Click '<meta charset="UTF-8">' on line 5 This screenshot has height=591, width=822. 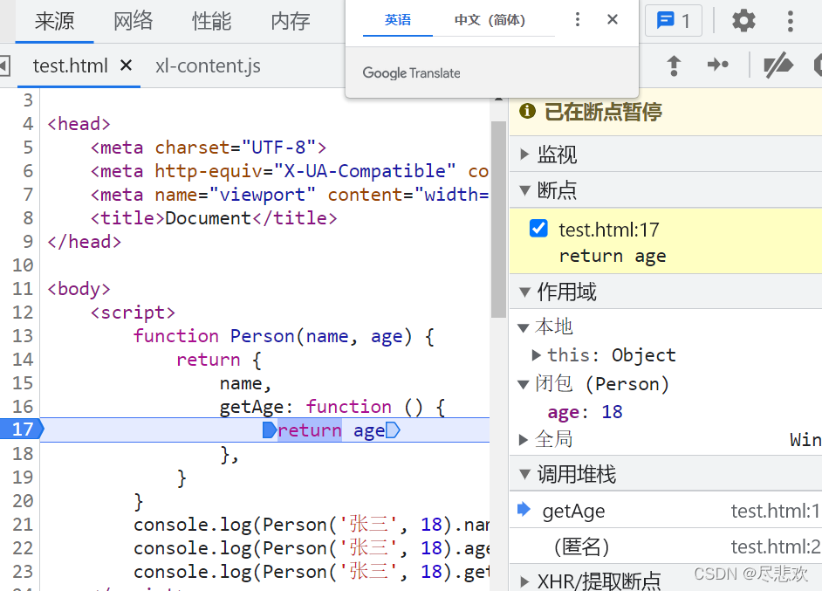pyautogui.click(x=209, y=148)
